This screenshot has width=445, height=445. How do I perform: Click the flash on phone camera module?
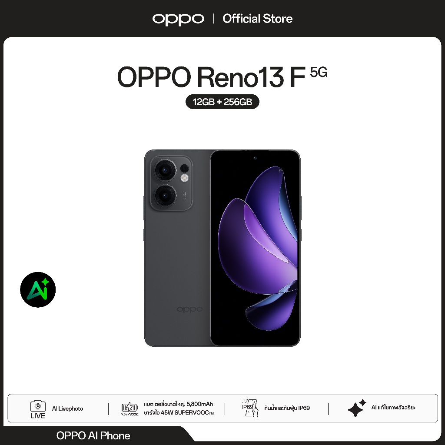pyautogui.click(x=185, y=178)
